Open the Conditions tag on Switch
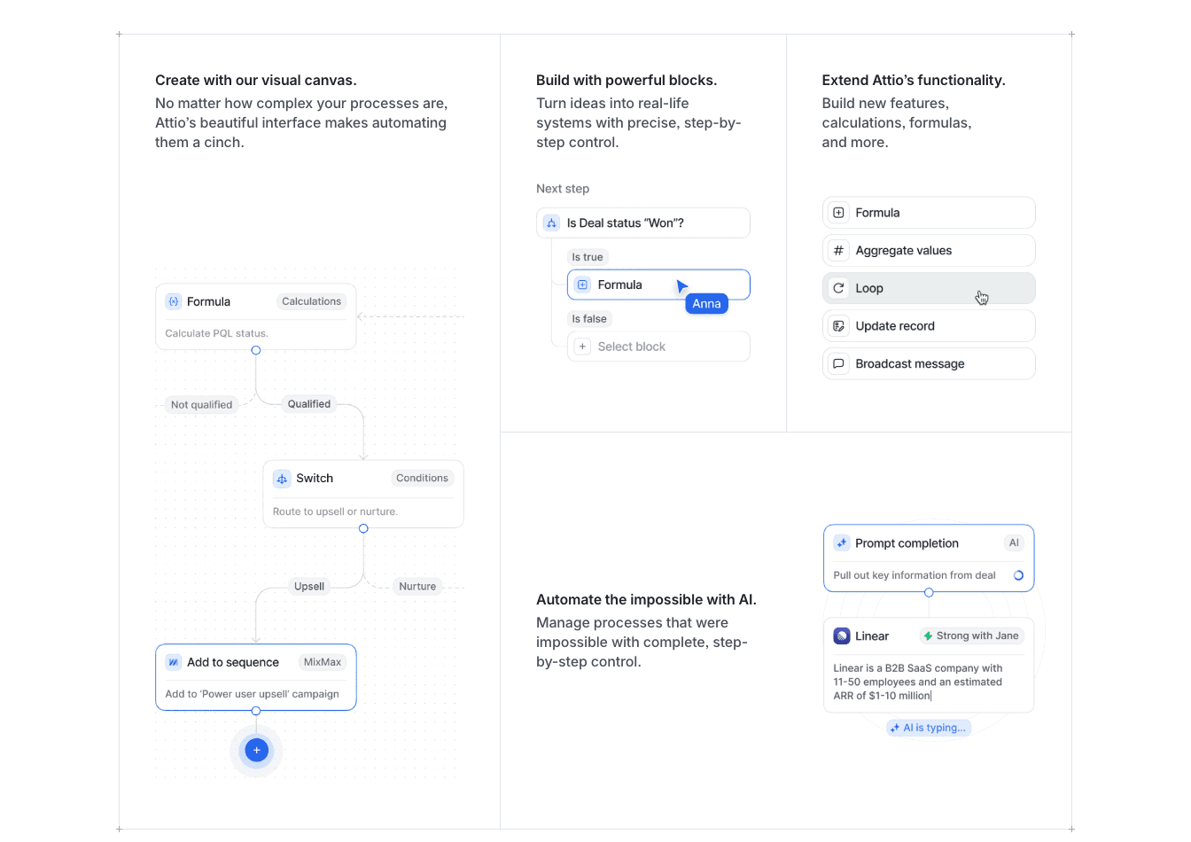The width and height of the screenshot is (1191, 842). (x=422, y=478)
